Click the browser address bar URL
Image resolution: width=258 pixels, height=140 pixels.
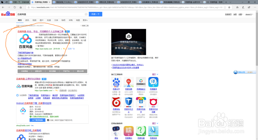click(x=126, y=7)
